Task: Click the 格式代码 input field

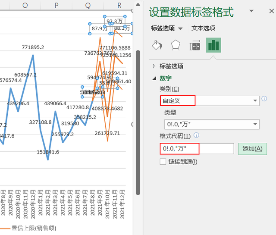Action: [197, 149]
